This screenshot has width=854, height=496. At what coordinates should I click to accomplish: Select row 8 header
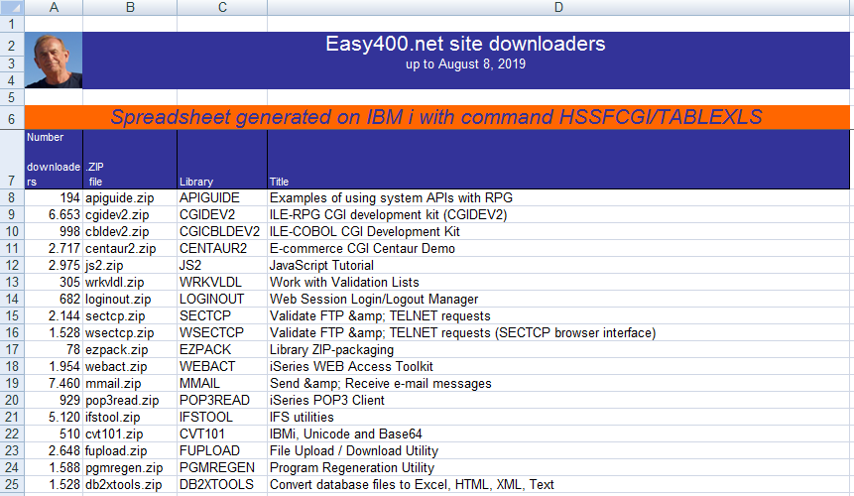[12, 197]
